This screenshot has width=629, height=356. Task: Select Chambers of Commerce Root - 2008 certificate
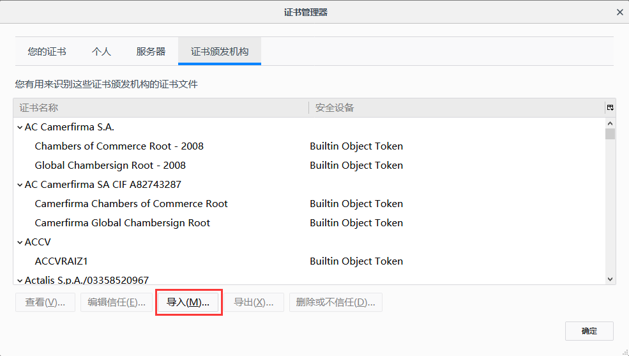[x=119, y=146]
